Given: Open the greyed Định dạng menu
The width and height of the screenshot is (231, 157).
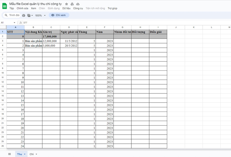Looking at the screenshot, I should click(54, 8).
